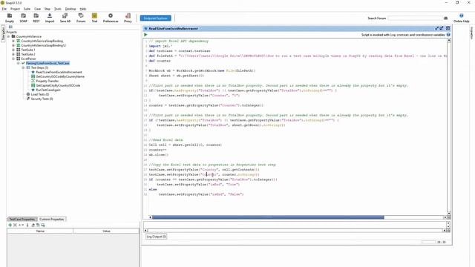Click the Log Output (0) button

pos(157,237)
